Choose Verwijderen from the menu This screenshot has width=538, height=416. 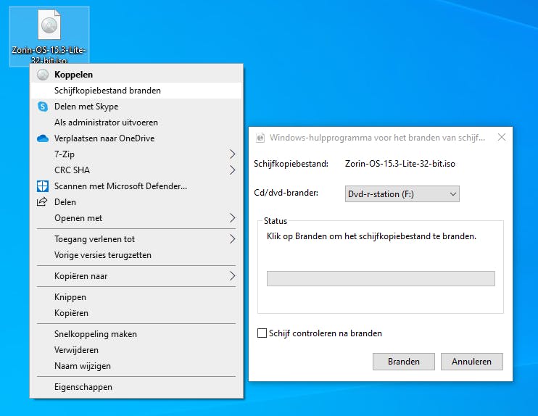click(136, 350)
